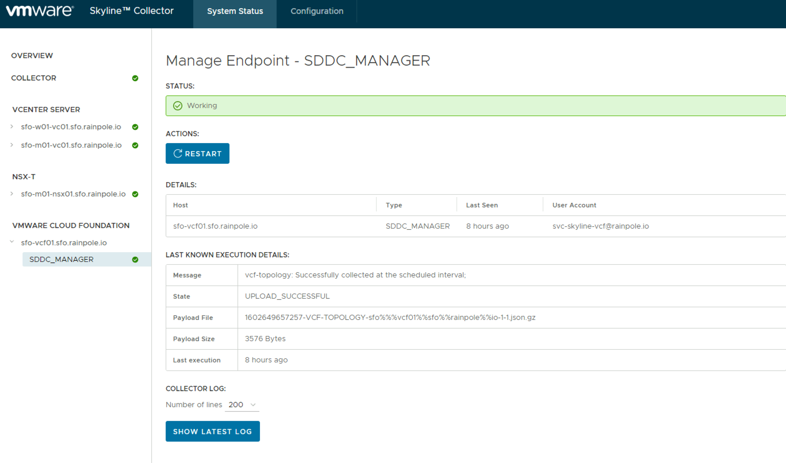The image size is (786, 463).
Task: Select the Collector sidebar entry
Action: [34, 78]
